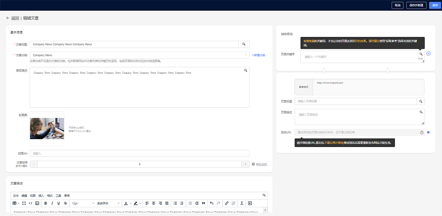Align text center
The width and height of the screenshot is (442, 216).
click(x=153, y=203)
